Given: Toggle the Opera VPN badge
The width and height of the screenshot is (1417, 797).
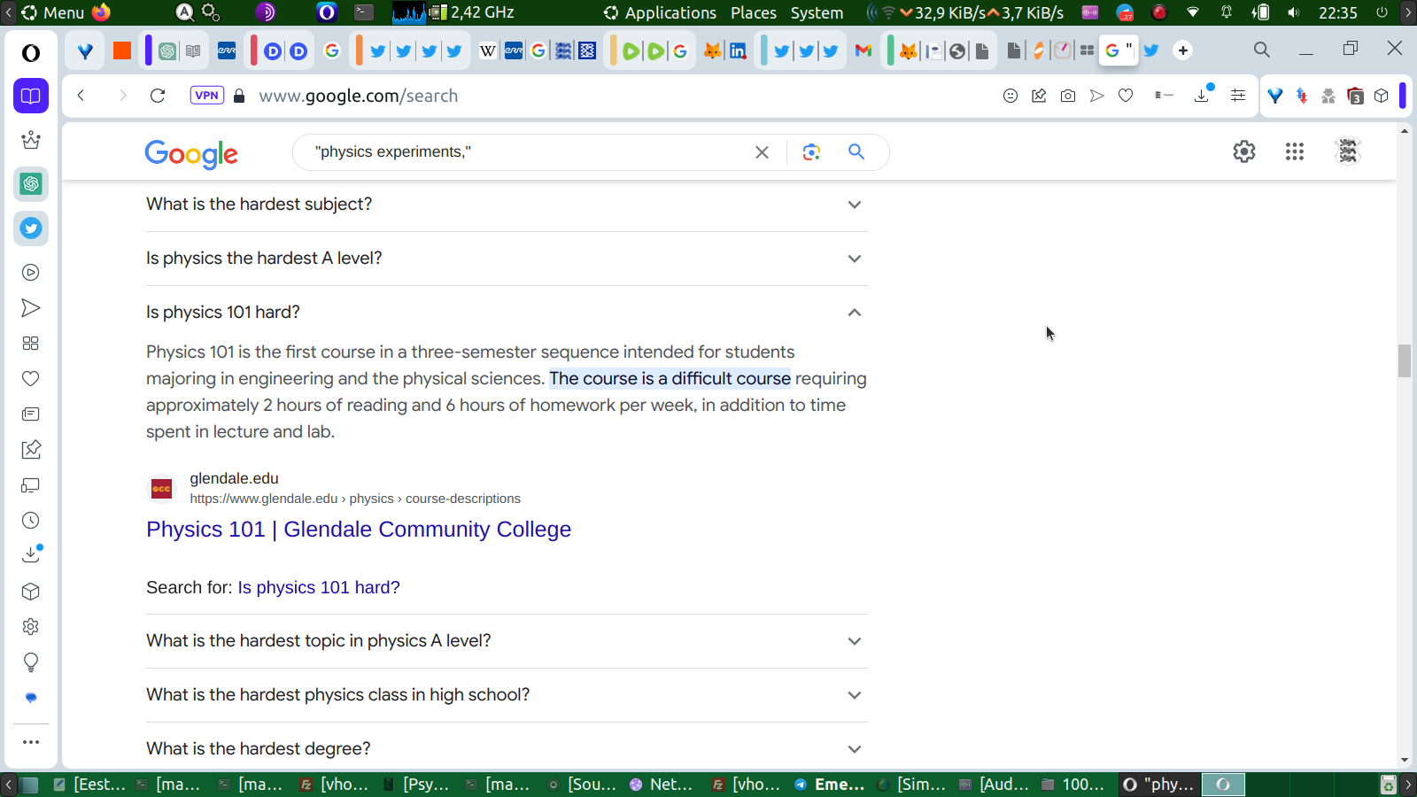Looking at the screenshot, I should click(207, 96).
